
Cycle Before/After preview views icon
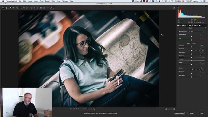pyautogui.click(x=166, y=109)
